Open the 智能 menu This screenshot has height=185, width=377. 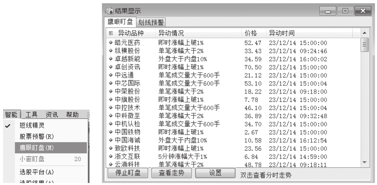coord(11,115)
